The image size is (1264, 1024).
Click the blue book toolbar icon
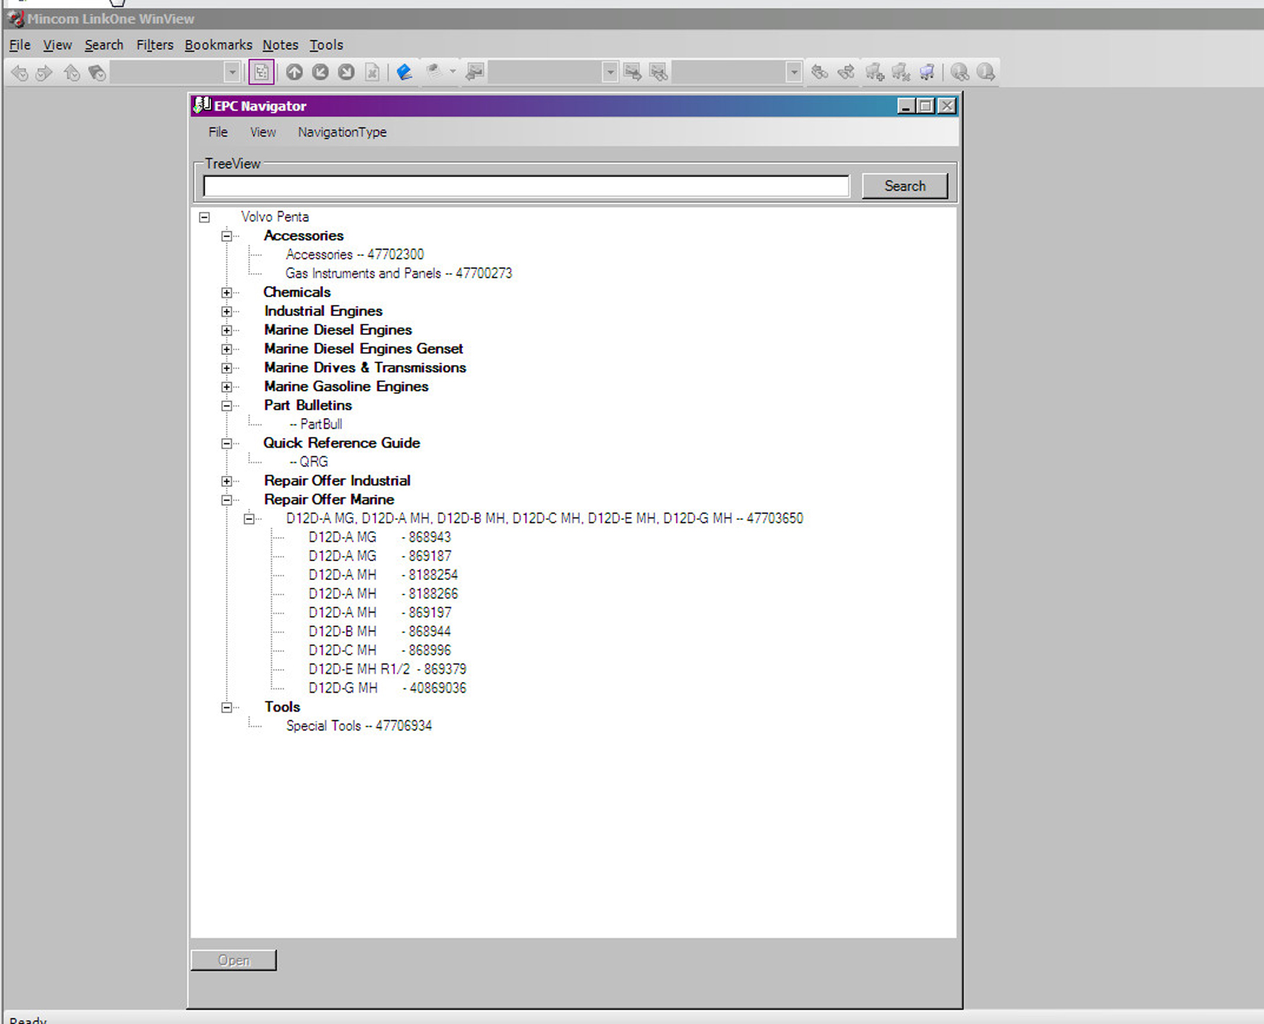[x=404, y=72]
